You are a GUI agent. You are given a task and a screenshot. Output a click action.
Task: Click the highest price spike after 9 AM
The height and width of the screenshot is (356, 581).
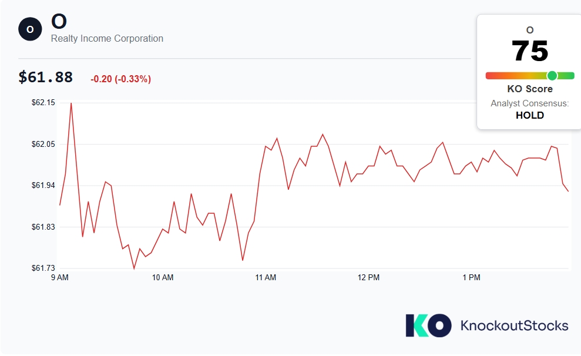71,103
